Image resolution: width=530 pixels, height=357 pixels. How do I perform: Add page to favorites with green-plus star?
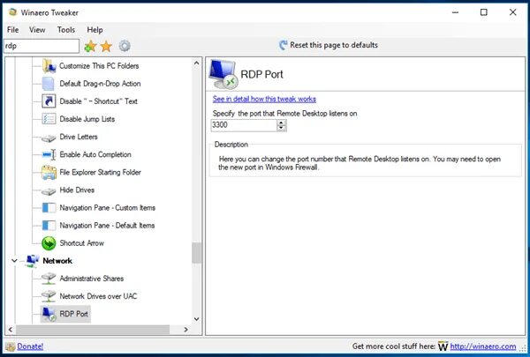tap(90, 46)
